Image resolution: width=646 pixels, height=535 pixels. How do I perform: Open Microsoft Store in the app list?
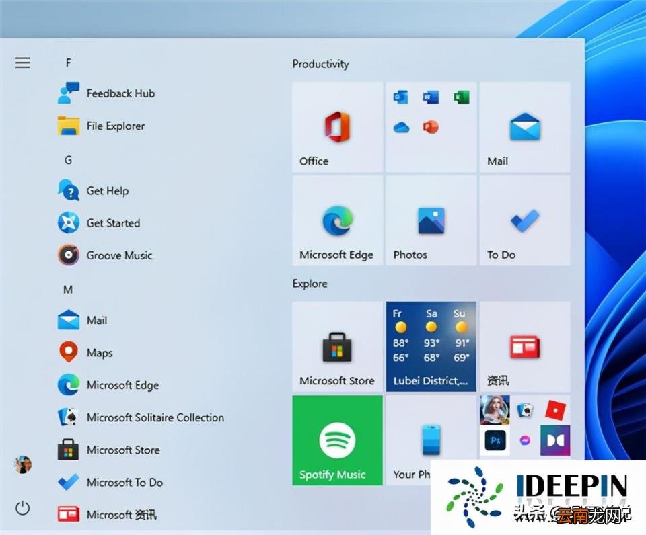pyautogui.click(x=109, y=450)
